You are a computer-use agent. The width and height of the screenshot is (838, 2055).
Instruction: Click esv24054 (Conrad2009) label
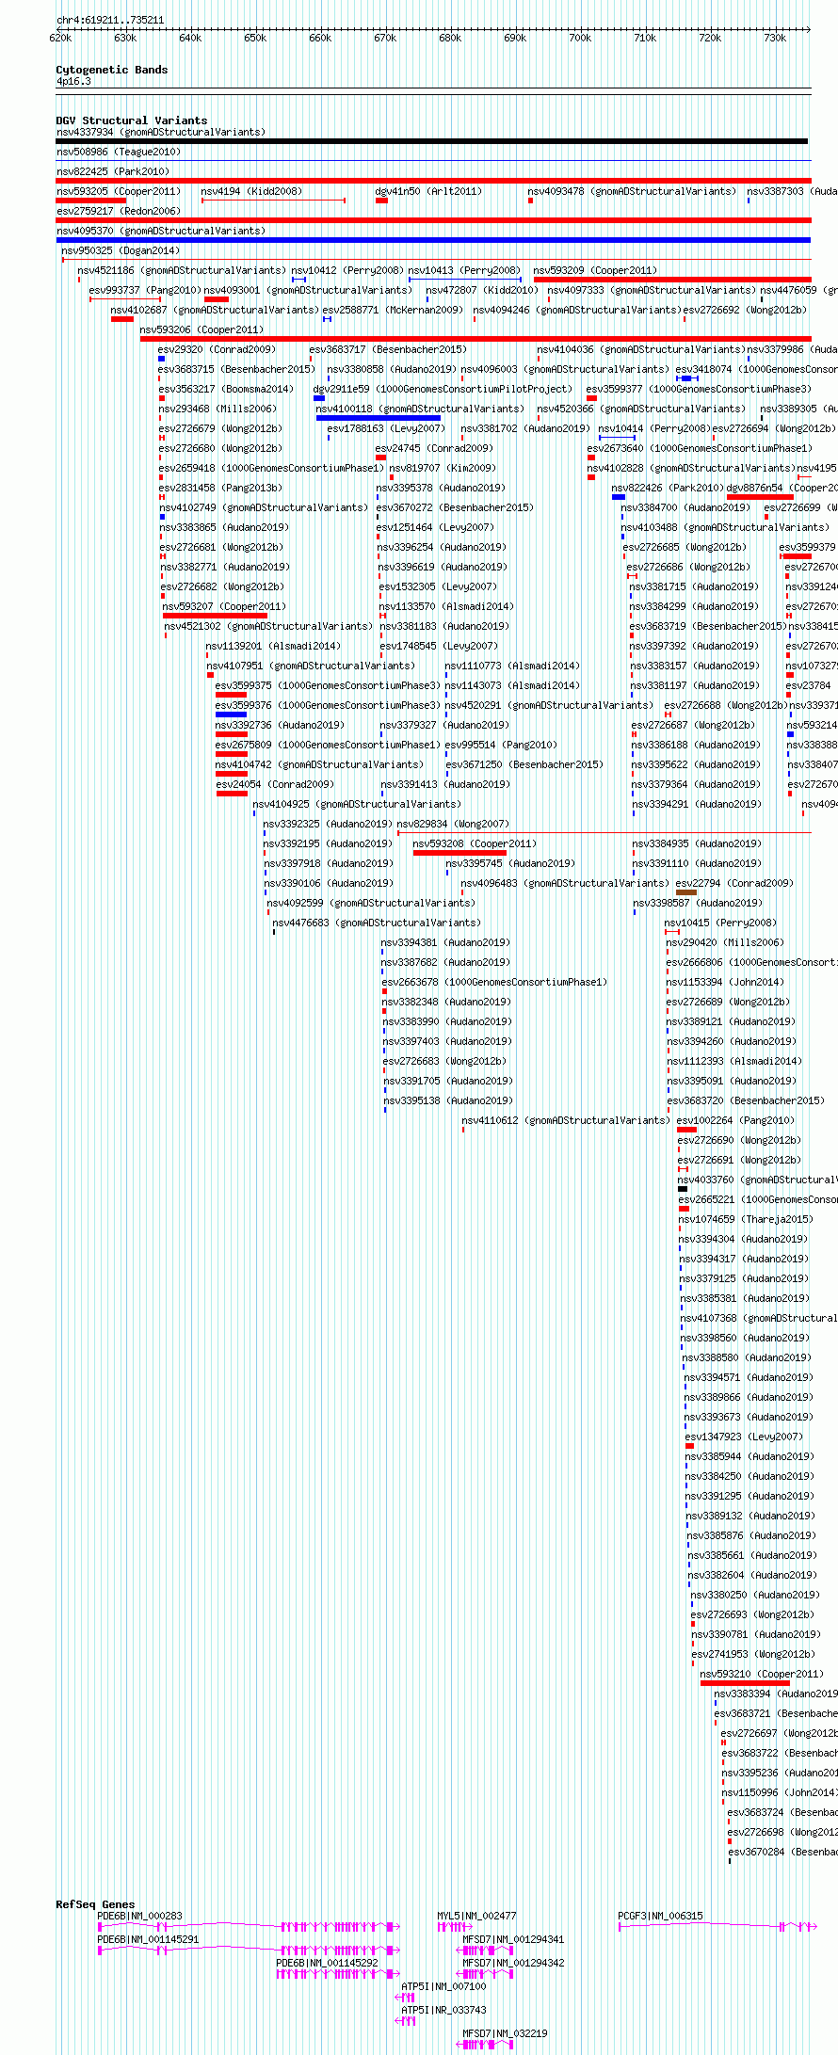pos(275,784)
